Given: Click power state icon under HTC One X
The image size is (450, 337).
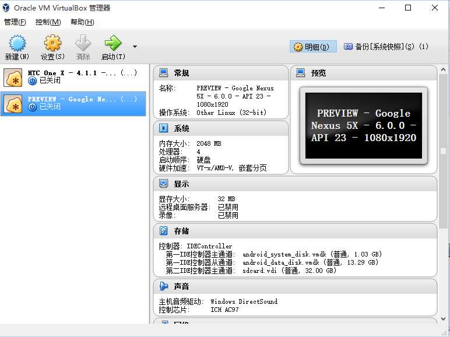Looking at the screenshot, I should click(33, 81).
